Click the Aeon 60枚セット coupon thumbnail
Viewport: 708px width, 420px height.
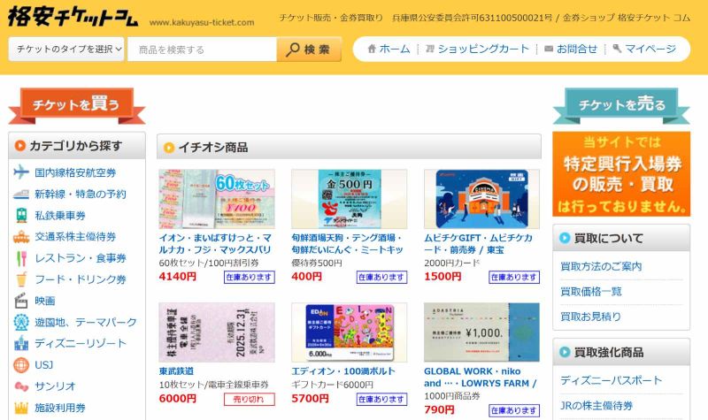coord(217,199)
